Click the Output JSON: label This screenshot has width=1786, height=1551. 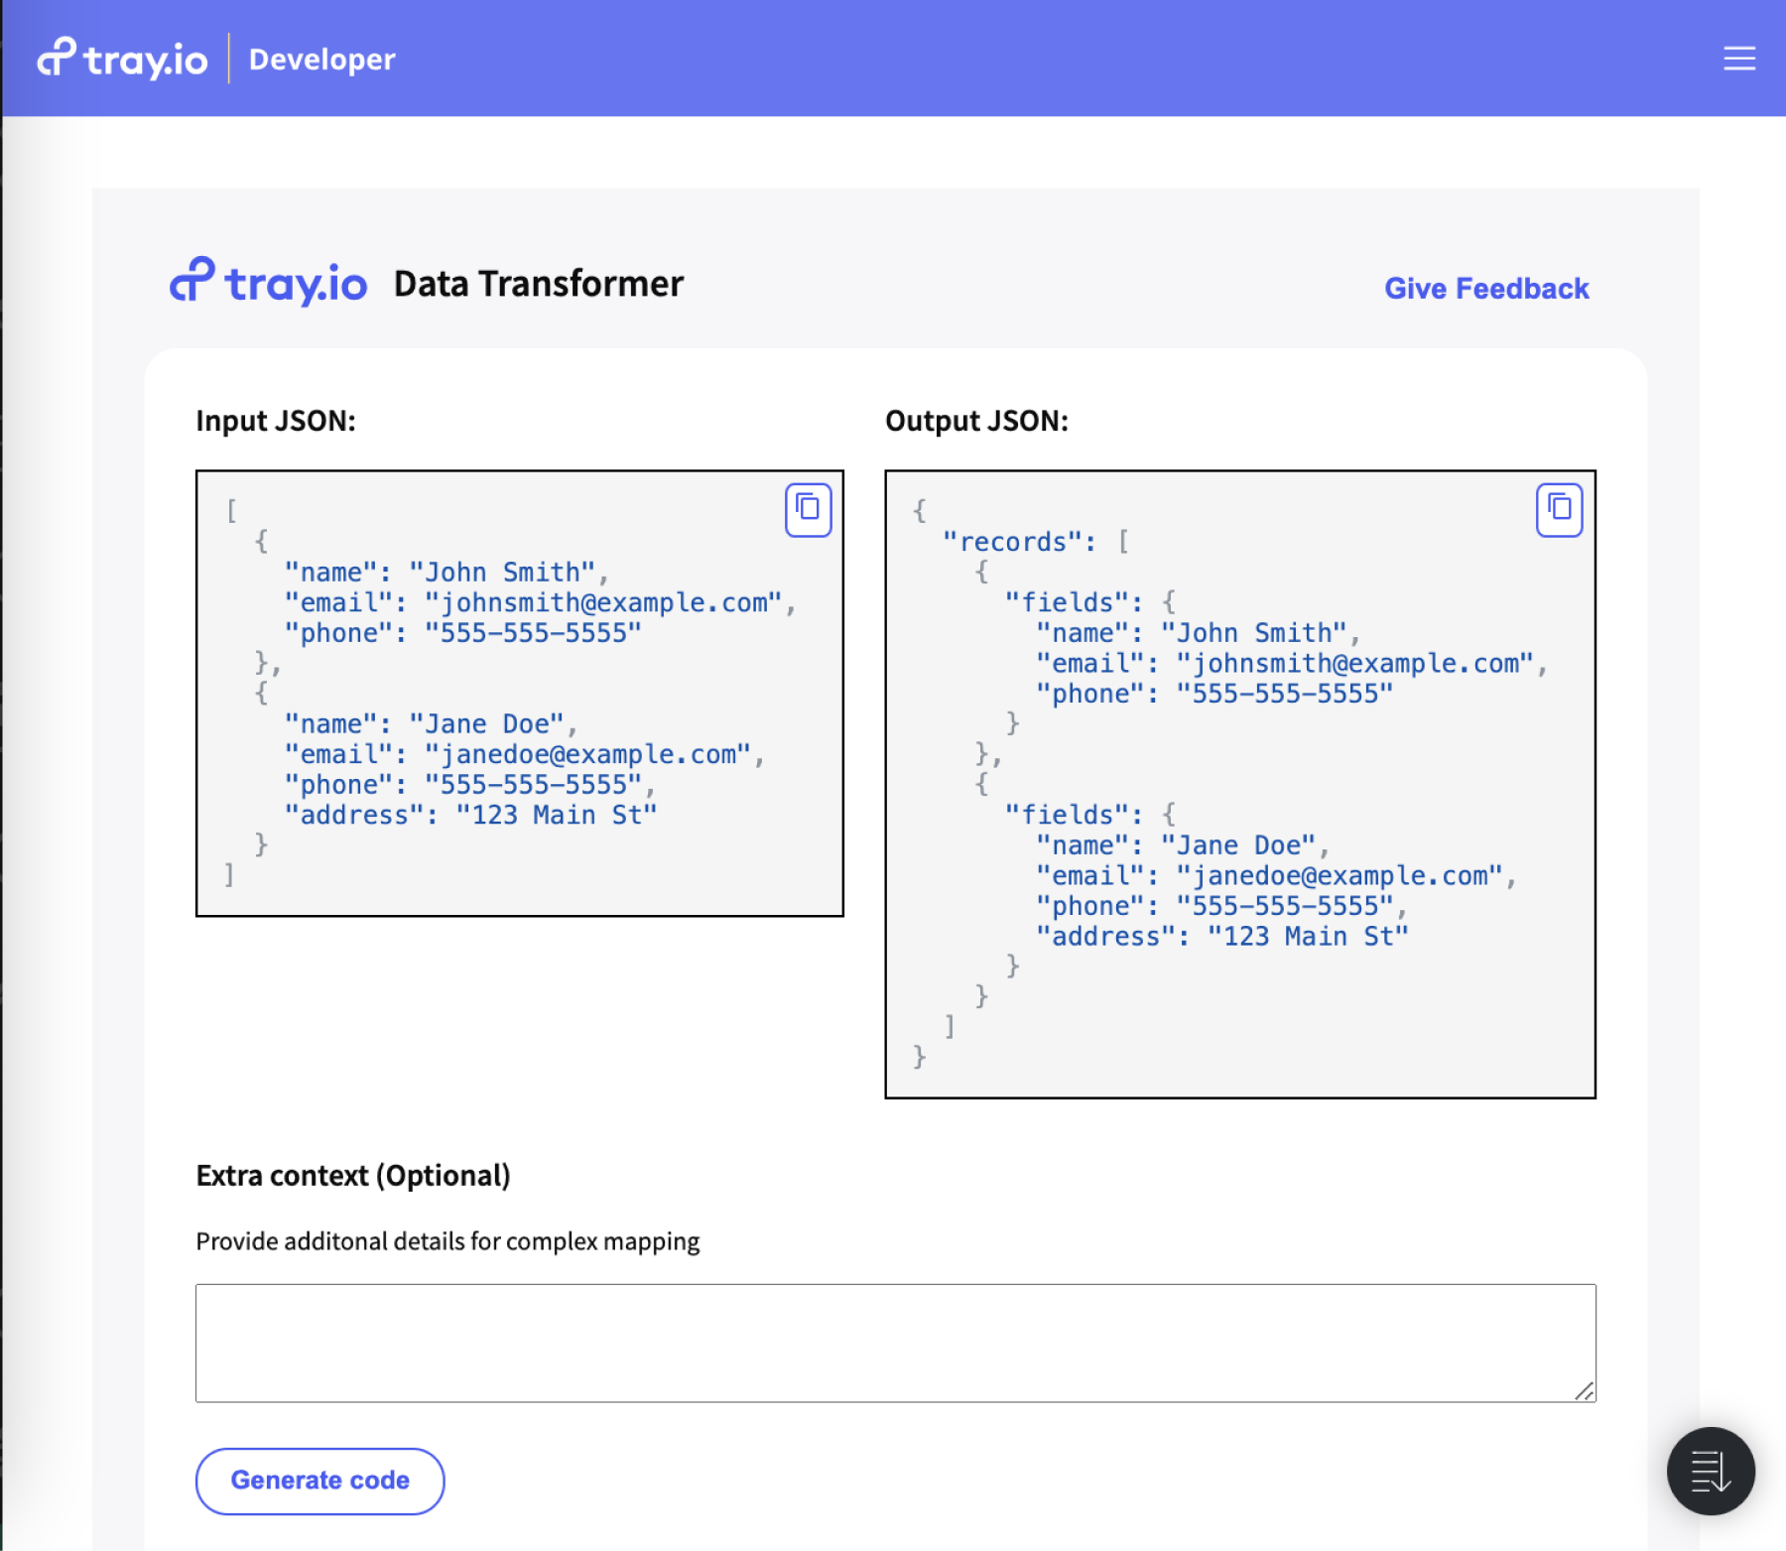pos(977,420)
